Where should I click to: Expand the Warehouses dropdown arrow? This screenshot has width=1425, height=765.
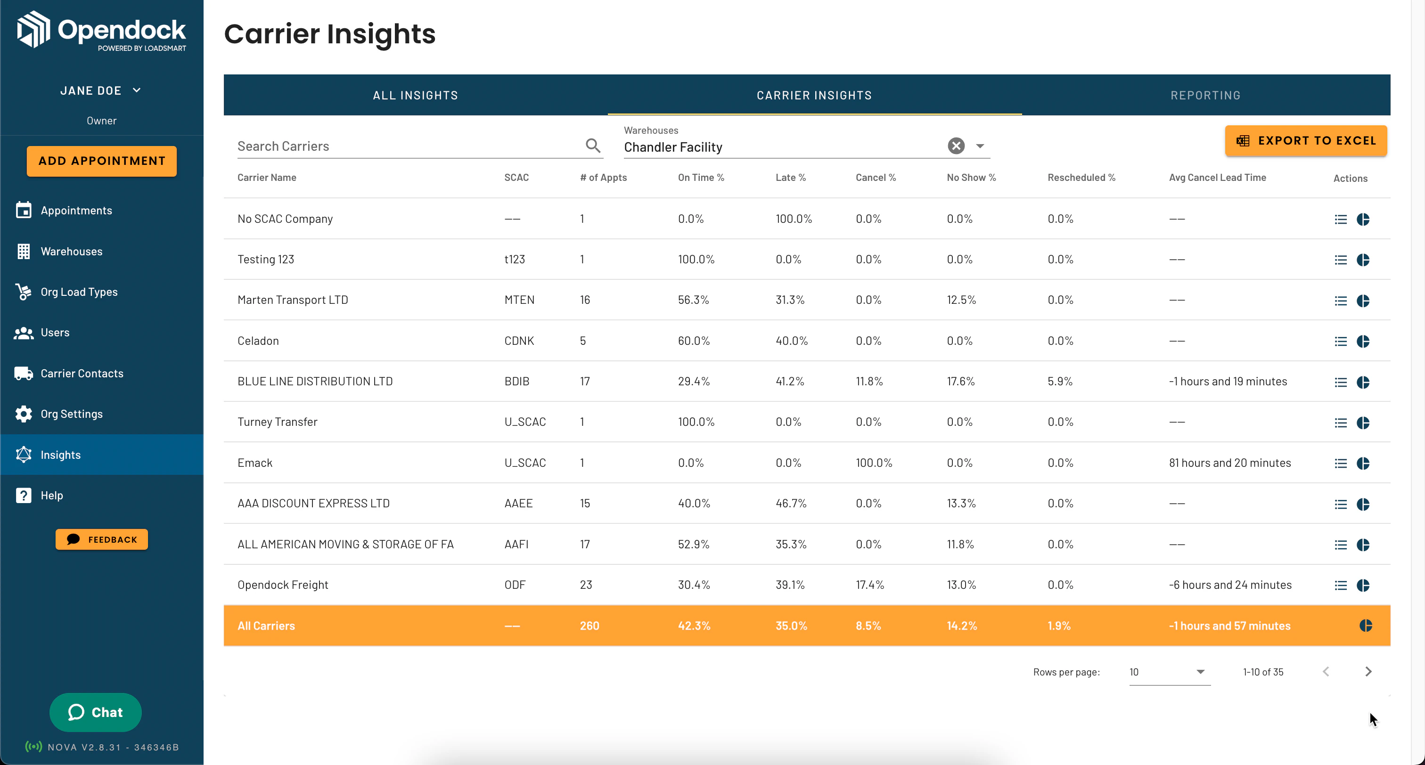[x=980, y=146]
